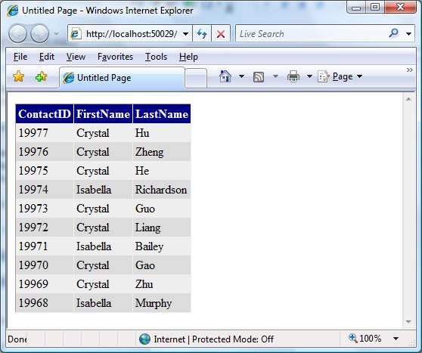Open the Favorites Center star icon
The image size is (422, 353).
click(x=19, y=76)
